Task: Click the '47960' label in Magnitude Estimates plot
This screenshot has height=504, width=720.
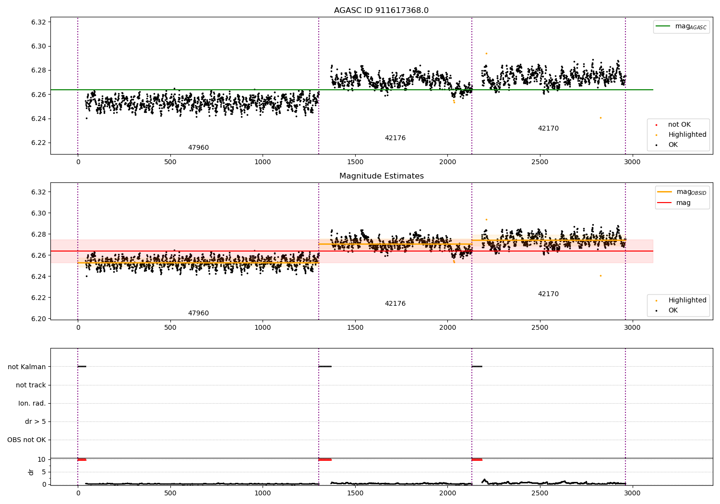Action: pyautogui.click(x=198, y=313)
